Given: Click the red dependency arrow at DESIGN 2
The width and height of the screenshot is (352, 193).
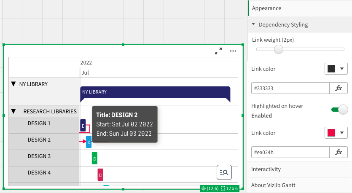Looking at the screenshot, I should click(83, 142).
